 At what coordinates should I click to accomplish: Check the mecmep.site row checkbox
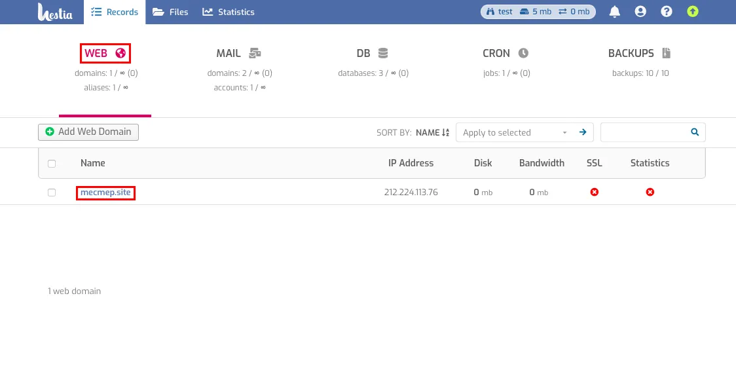click(x=52, y=193)
